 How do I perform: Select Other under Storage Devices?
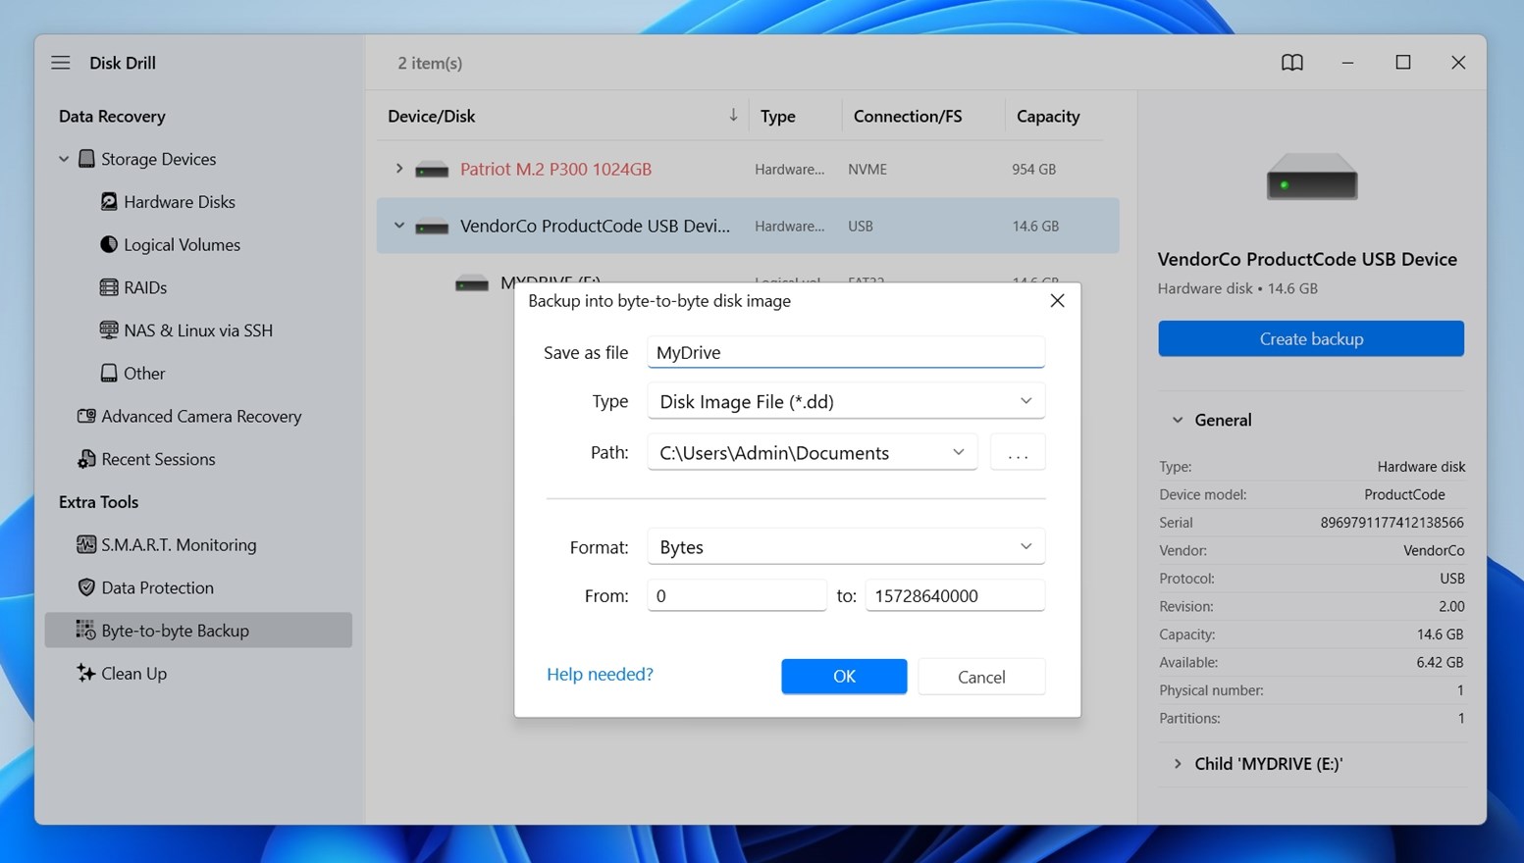coord(144,373)
